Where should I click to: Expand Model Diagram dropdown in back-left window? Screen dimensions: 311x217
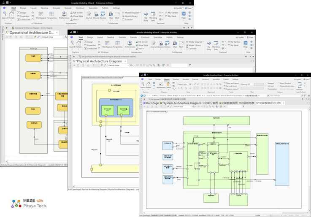131,13
